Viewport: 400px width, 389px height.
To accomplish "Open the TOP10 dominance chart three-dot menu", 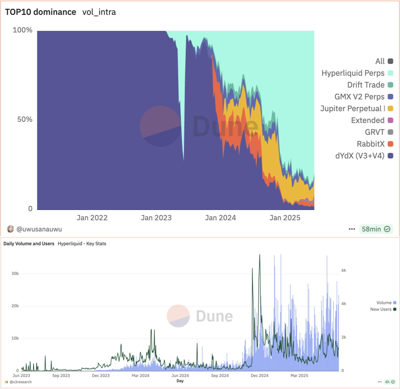I will 352,229.
